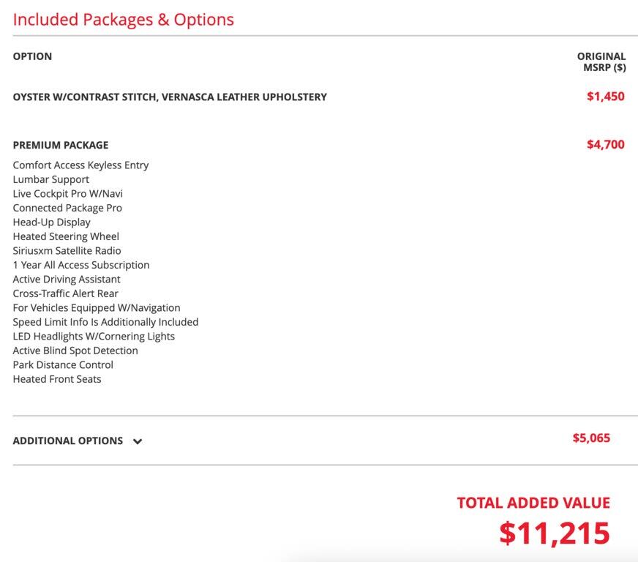The width and height of the screenshot is (638, 562).
Task: Select the Heated Front Seats item
Action: 57,379
